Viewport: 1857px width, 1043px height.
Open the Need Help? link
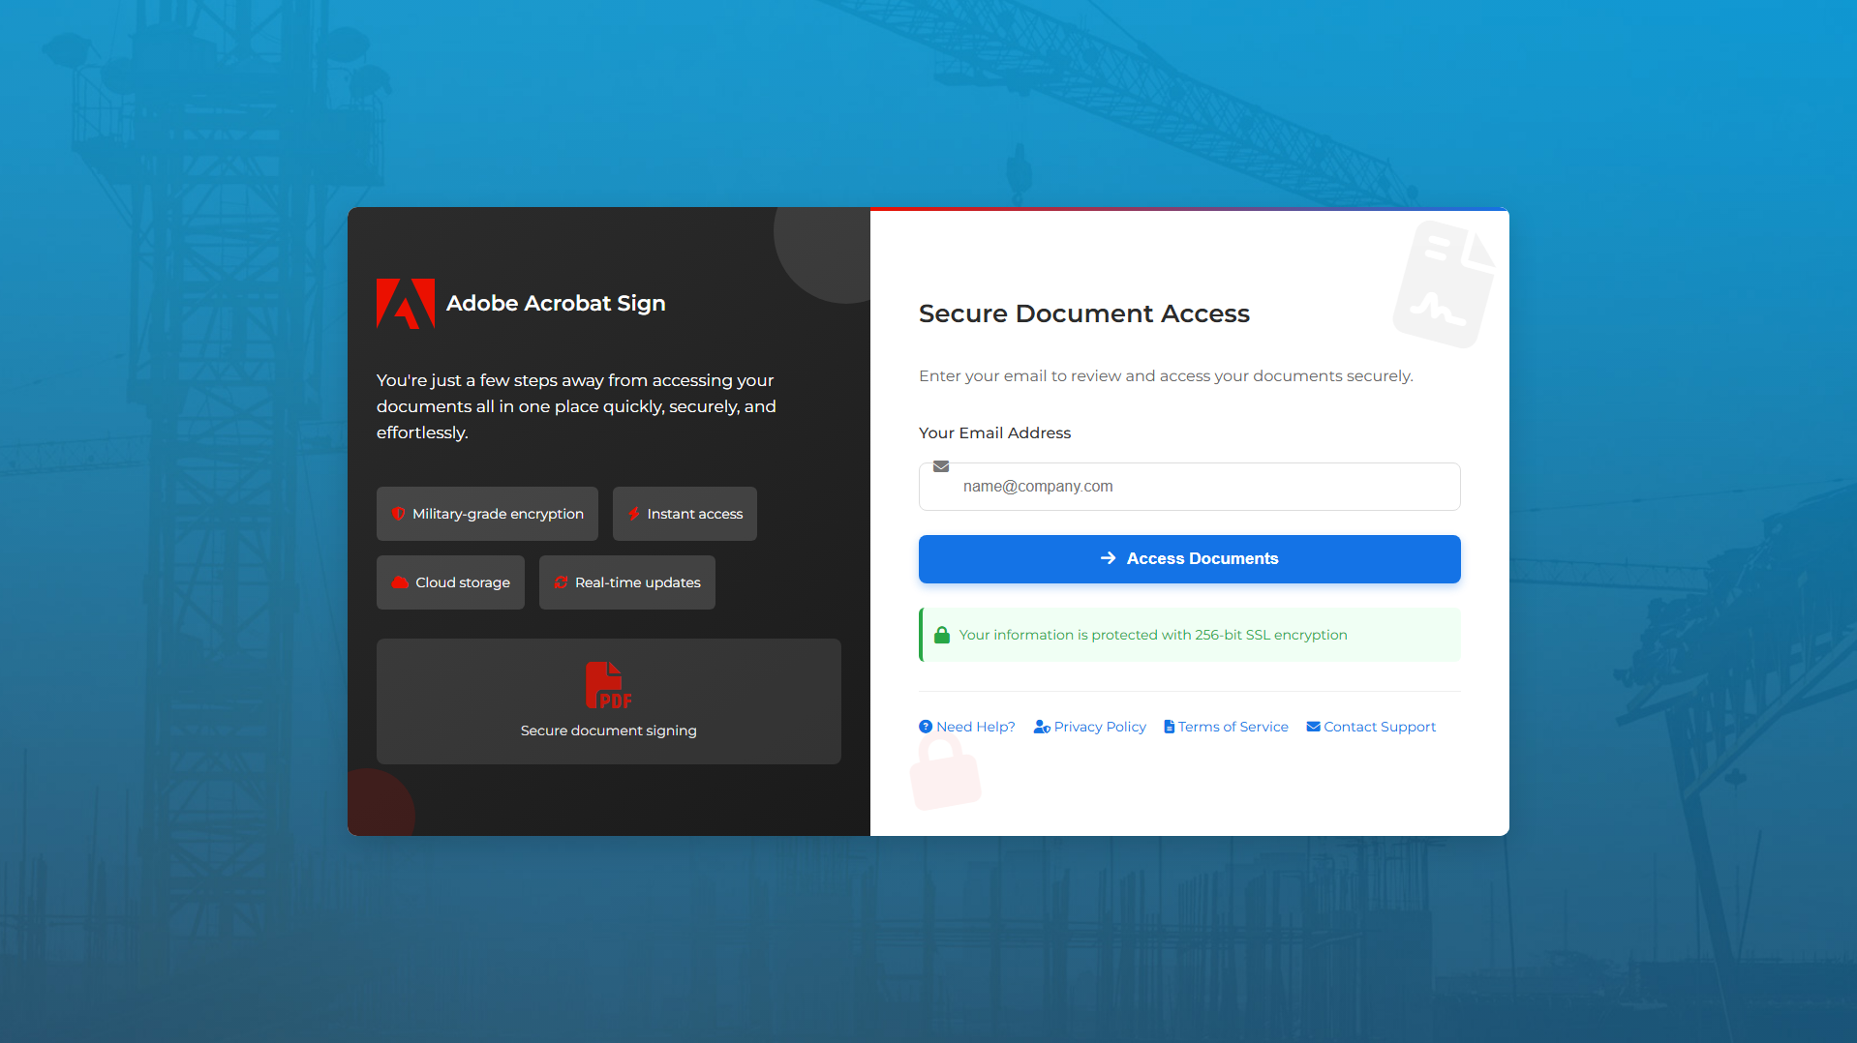967,727
